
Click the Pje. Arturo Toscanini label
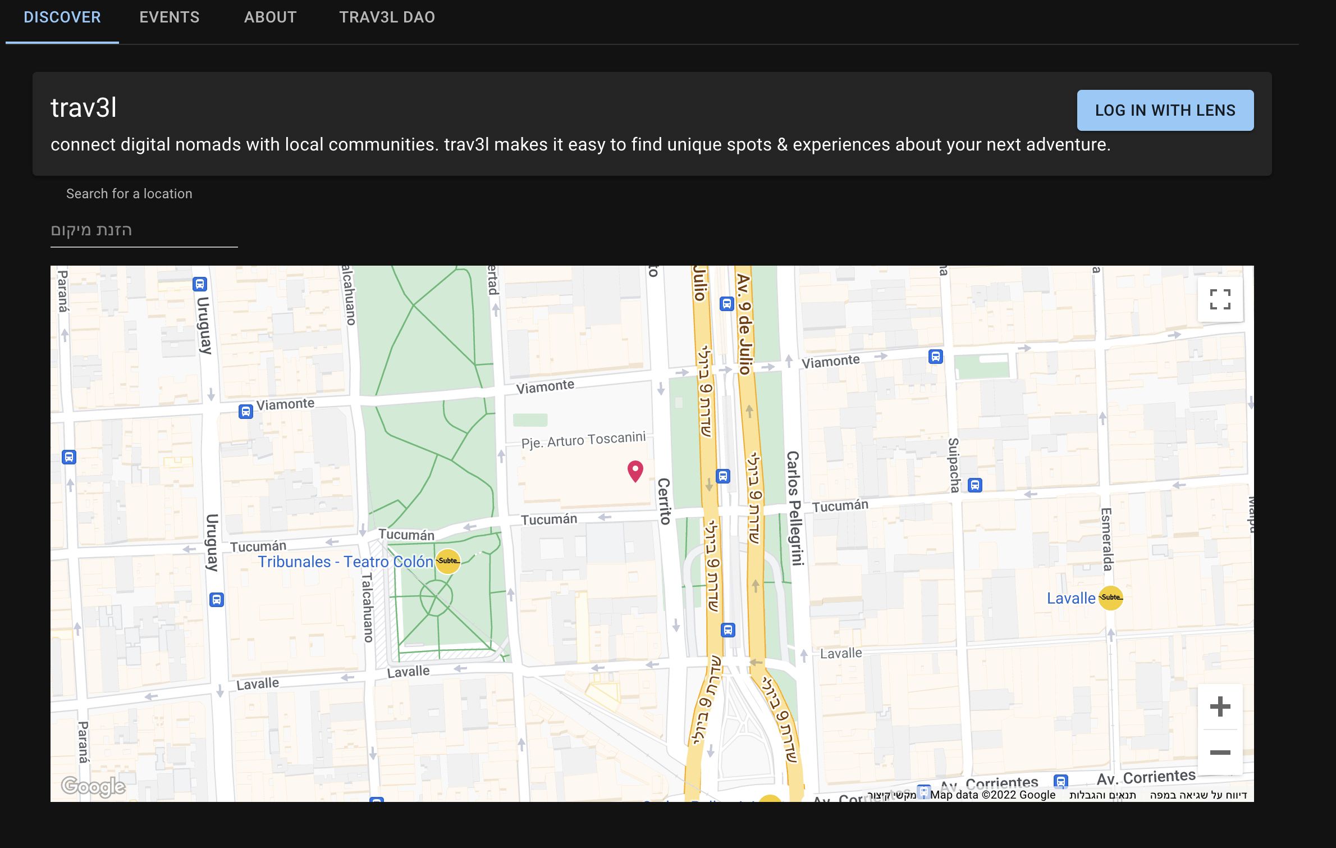click(x=583, y=440)
